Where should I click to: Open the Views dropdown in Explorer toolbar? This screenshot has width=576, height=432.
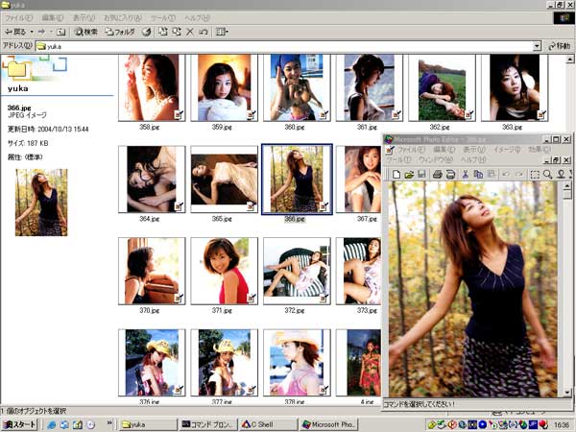pyautogui.click(x=222, y=32)
